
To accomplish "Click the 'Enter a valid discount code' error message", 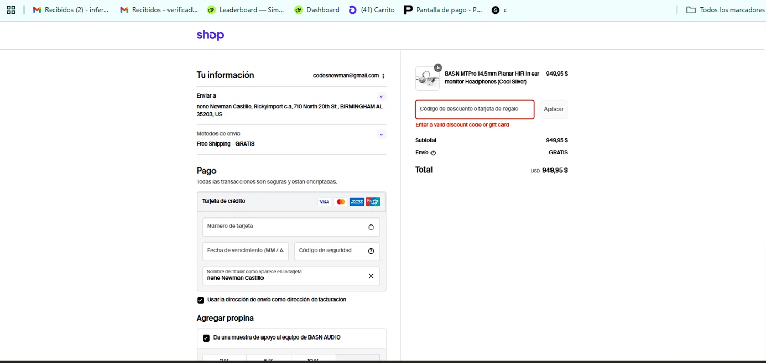I will 462,125.
